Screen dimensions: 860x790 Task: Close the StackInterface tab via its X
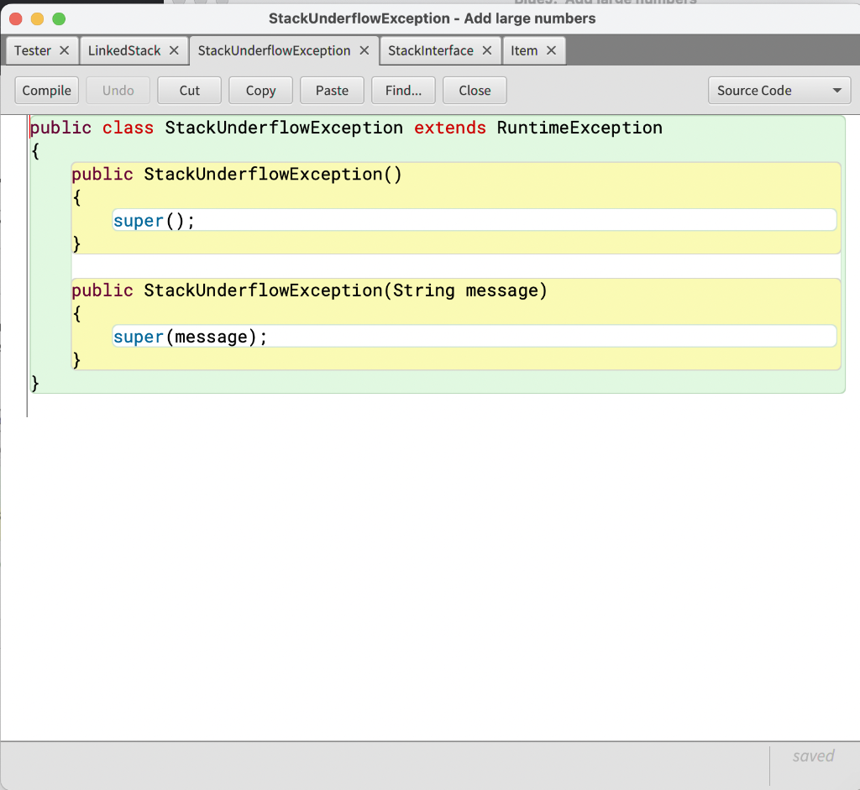[x=487, y=50]
